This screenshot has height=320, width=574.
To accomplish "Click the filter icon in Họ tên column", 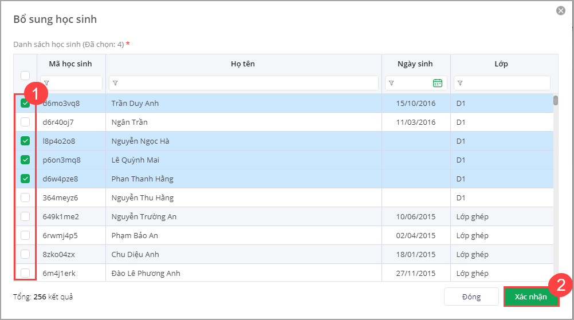I will click(115, 83).
